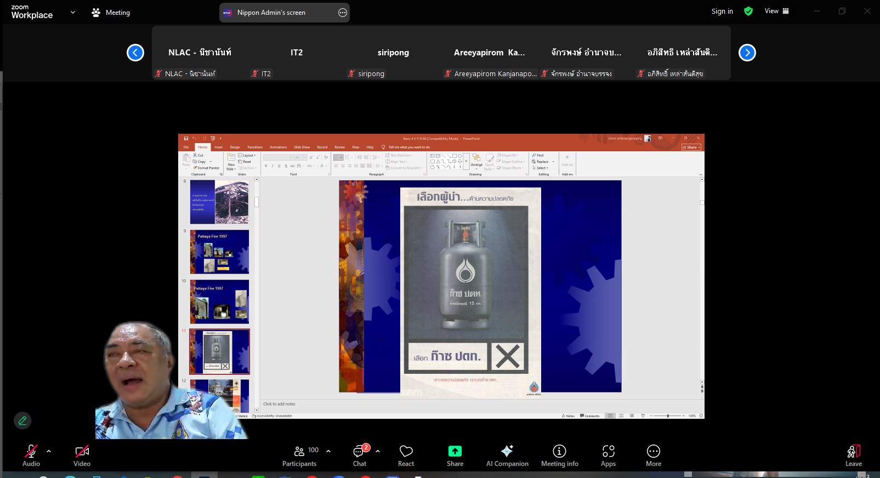Toggle Bold formatting in Font group
The width and height of the screenshot is (880, 478).
[266, 166]
